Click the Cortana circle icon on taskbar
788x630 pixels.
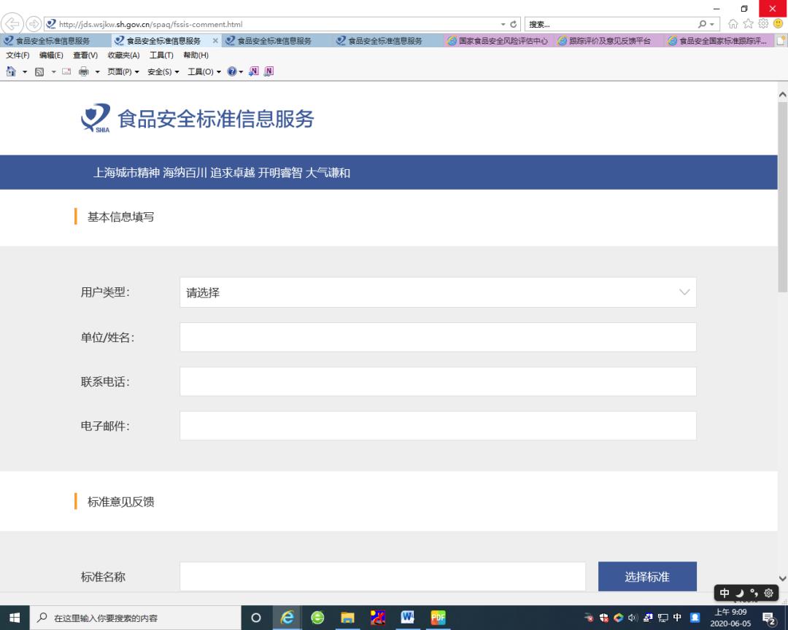pos(256,618)
